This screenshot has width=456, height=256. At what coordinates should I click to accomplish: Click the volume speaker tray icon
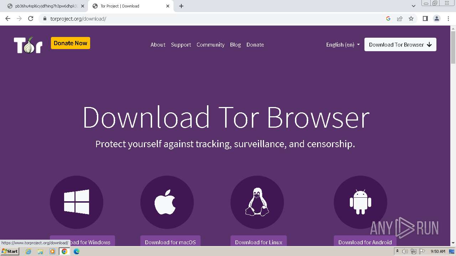coord(405,251)
